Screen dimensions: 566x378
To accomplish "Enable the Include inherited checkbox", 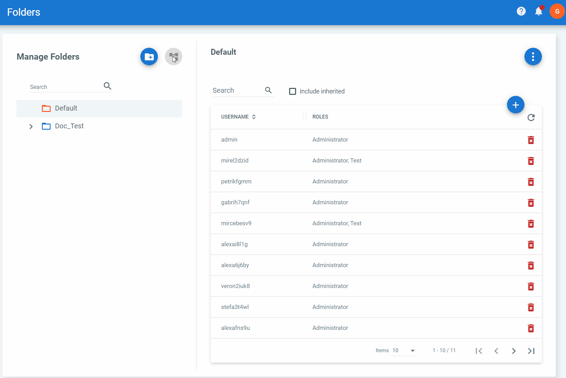I will 293,91.
